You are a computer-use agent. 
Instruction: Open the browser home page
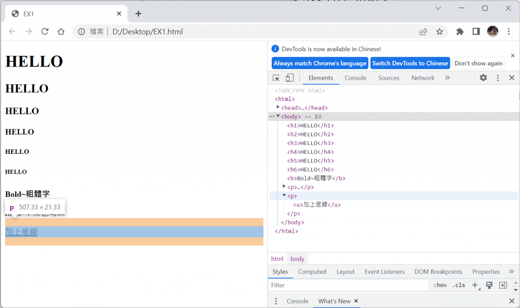point(61,31)
